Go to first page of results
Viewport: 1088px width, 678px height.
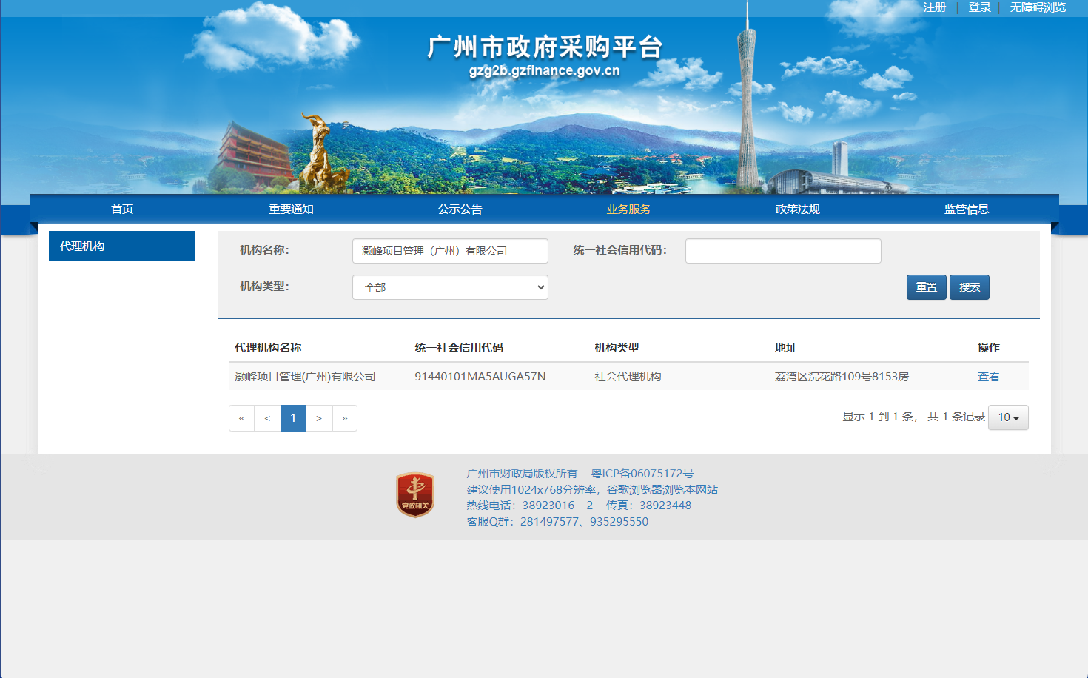(x=241, y=418)
